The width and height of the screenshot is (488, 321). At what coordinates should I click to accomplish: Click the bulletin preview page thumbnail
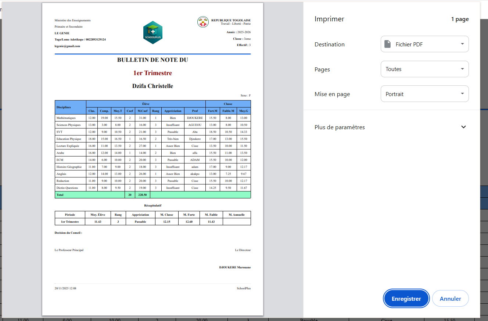point(153,158)
